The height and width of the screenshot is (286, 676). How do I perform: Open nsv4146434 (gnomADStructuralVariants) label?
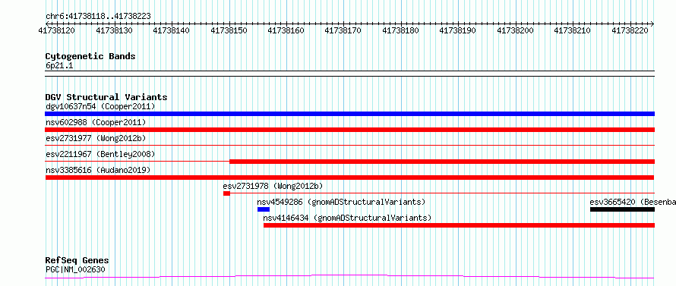point(347,218)
